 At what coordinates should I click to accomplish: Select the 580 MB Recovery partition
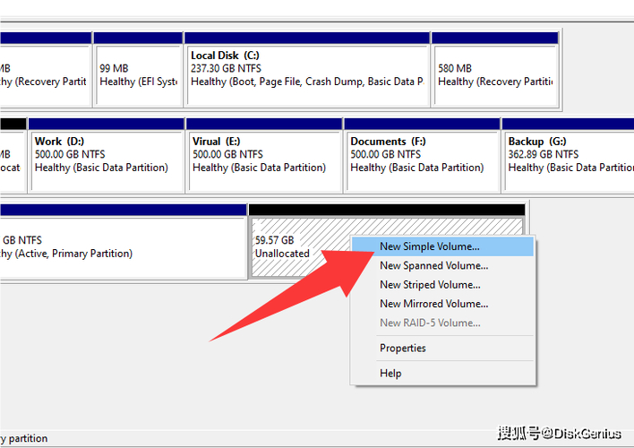(x=495, y=70)
